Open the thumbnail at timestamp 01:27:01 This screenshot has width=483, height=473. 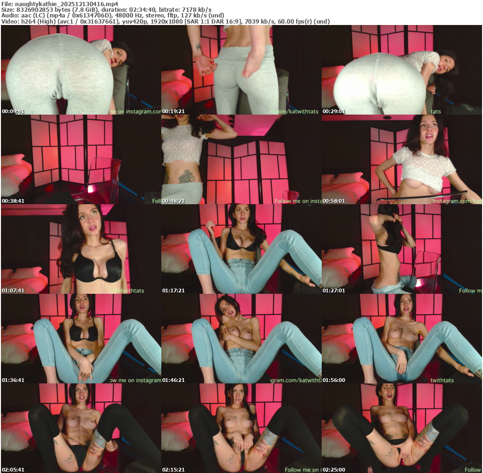coord(401,249)
